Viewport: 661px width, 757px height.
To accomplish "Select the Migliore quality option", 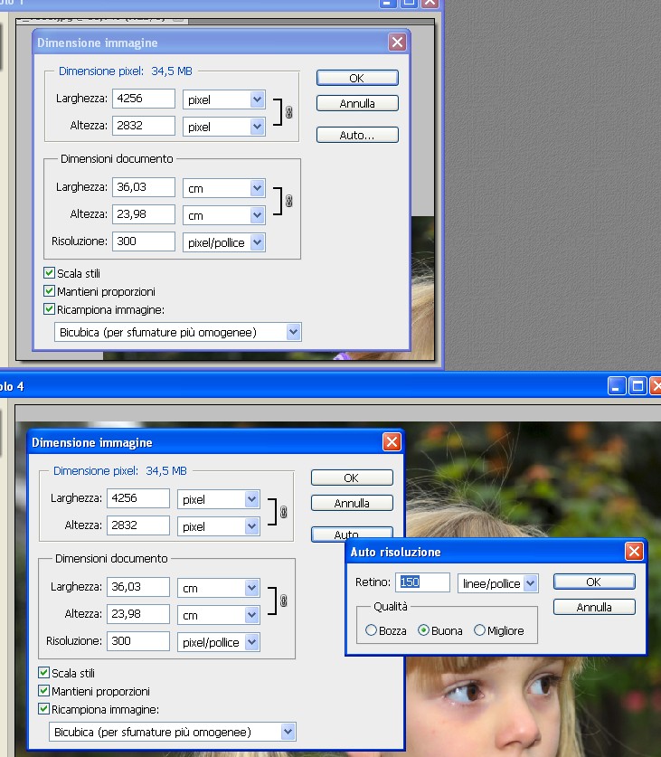I will tap(480, 630).
